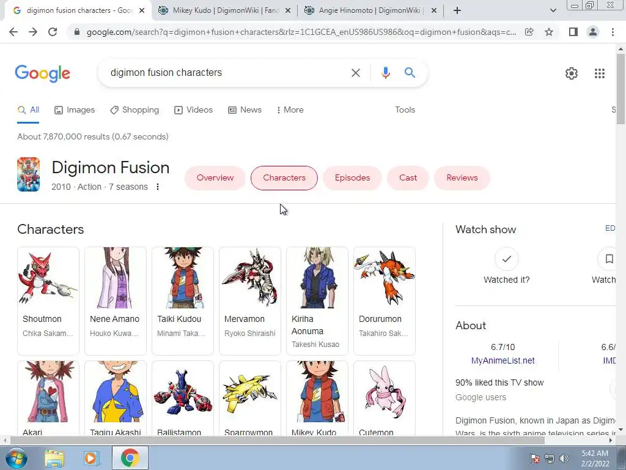The image size is (626, 470).
Task: Open the Windows Start button
Action: pos(17,458)
